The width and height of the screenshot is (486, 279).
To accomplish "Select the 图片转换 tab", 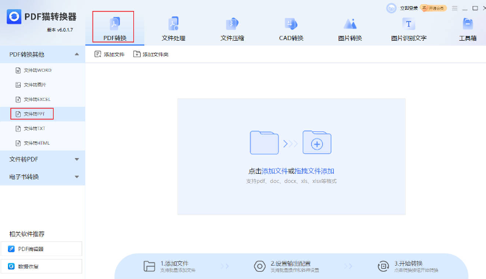I will tap(350, 29).
